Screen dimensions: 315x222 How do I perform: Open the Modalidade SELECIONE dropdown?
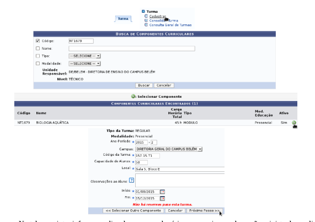click(84, 64)
